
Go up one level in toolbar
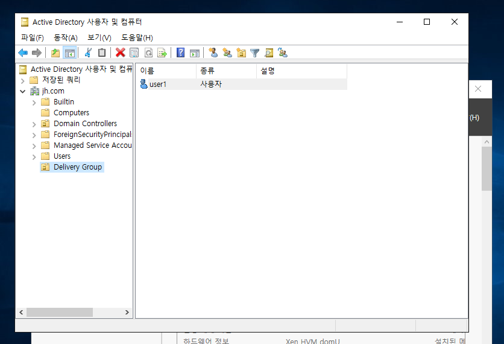click(55, 53)
